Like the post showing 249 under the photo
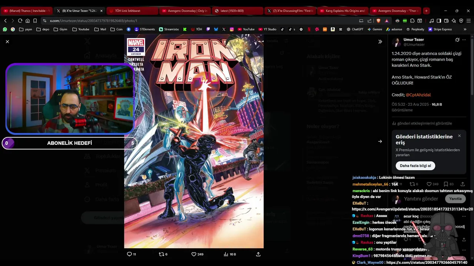This screenshot has width=474, height=266. point(197,254)
